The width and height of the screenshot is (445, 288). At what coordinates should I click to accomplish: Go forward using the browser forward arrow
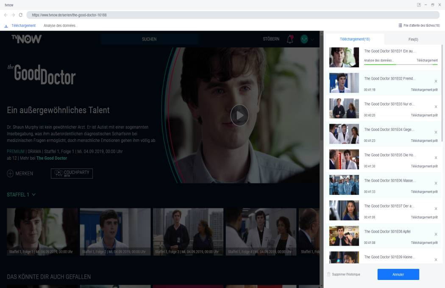(13, 15)
